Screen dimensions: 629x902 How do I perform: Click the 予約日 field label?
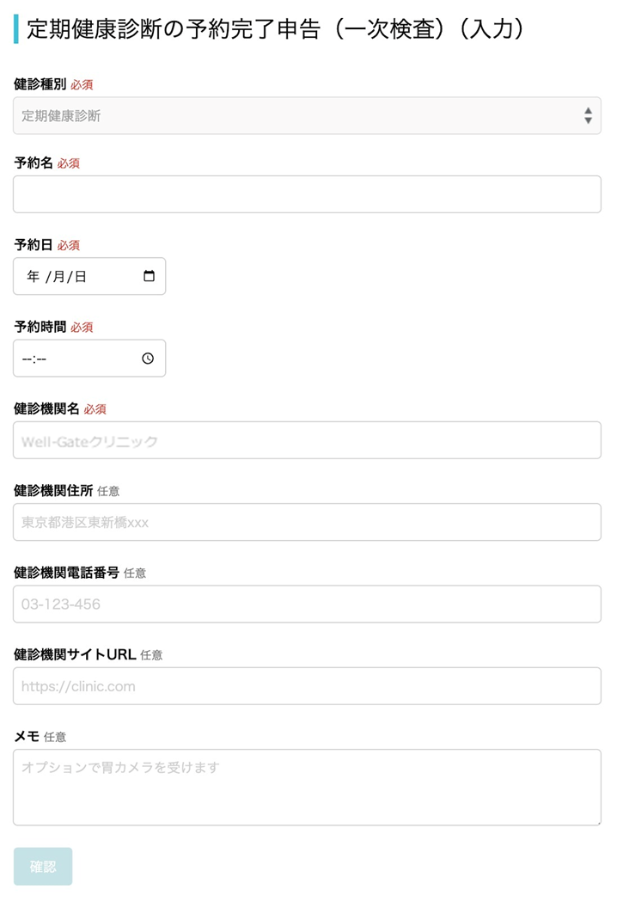tap(34, 245)
